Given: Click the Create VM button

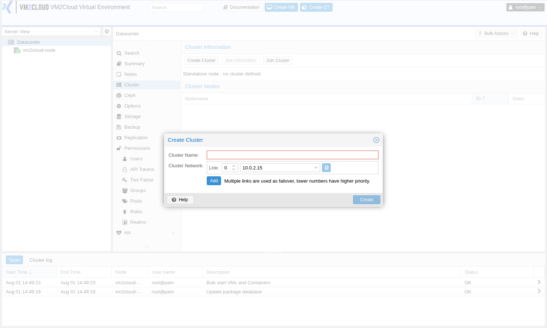Looking at the screenshot, I should (x=281, y=7).
